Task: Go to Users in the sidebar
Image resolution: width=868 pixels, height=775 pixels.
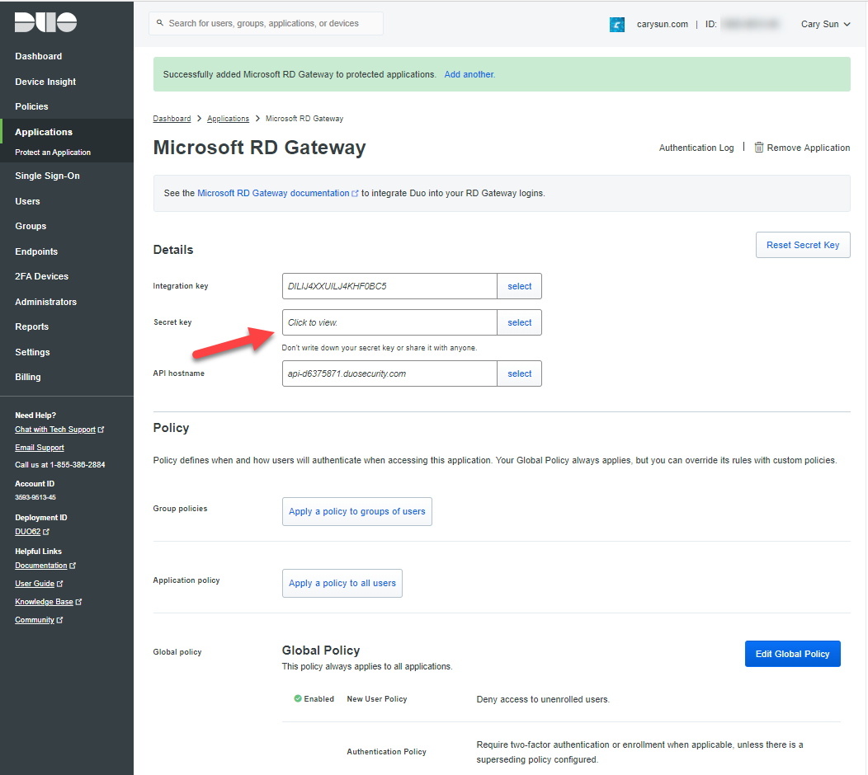Action: pos(27,201)
